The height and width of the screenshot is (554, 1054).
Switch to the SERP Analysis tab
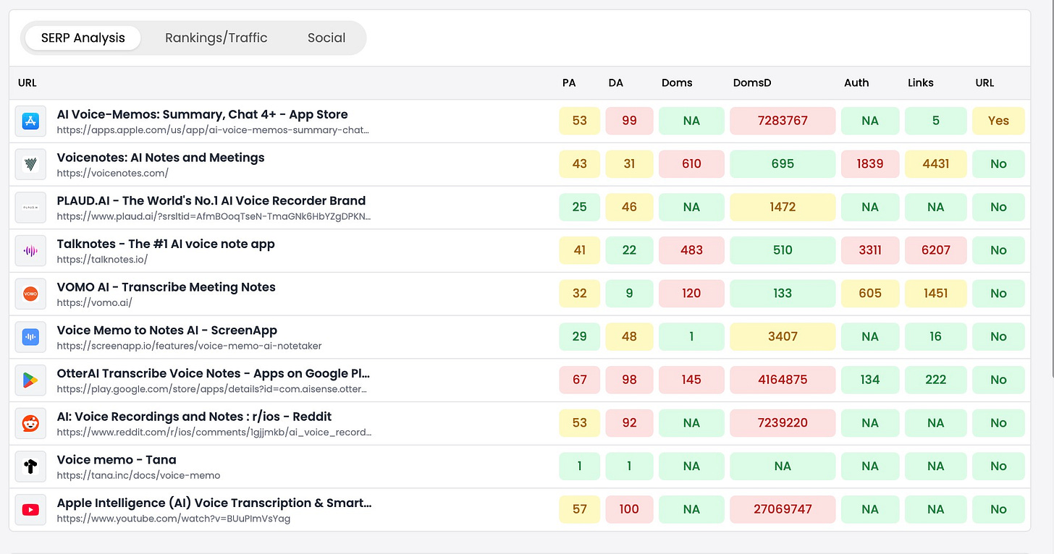point(83,38)
